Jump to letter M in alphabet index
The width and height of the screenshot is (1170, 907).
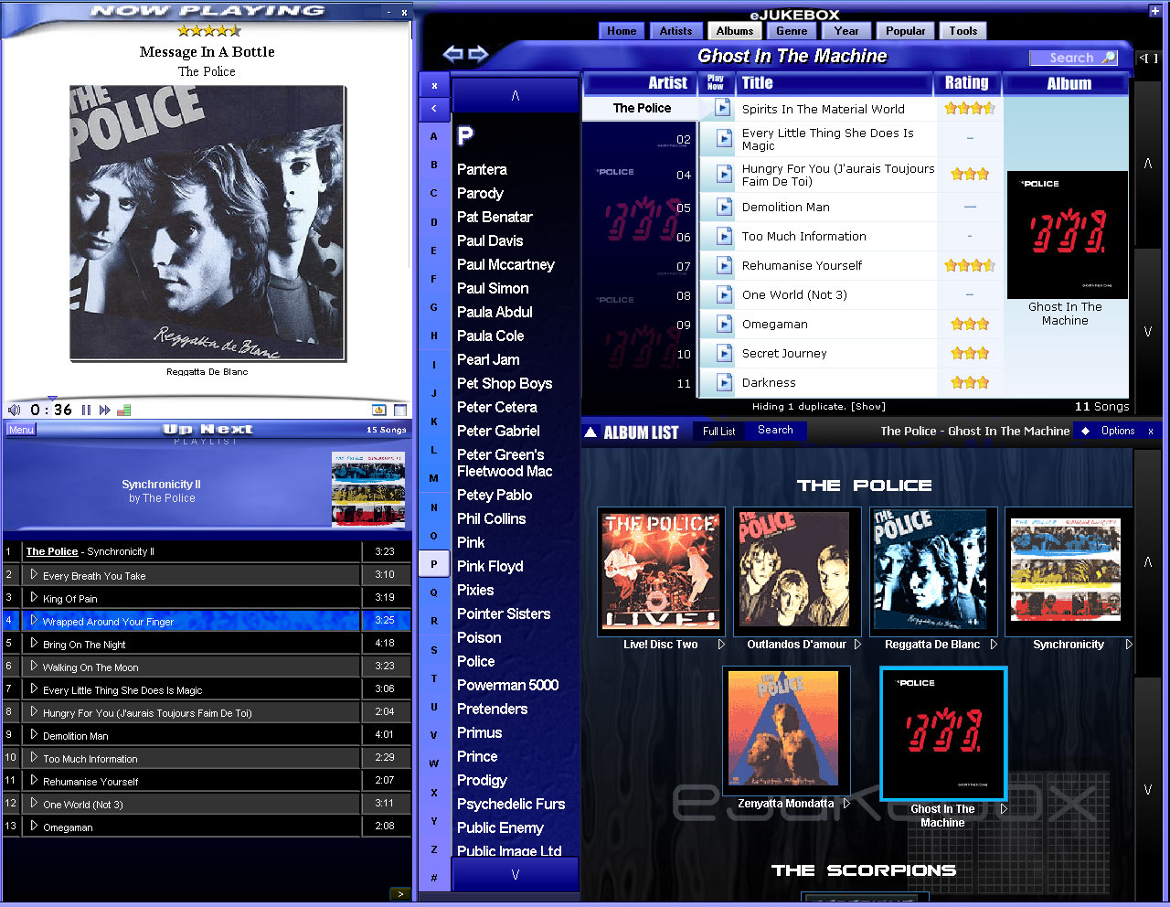tap(434, 478)
